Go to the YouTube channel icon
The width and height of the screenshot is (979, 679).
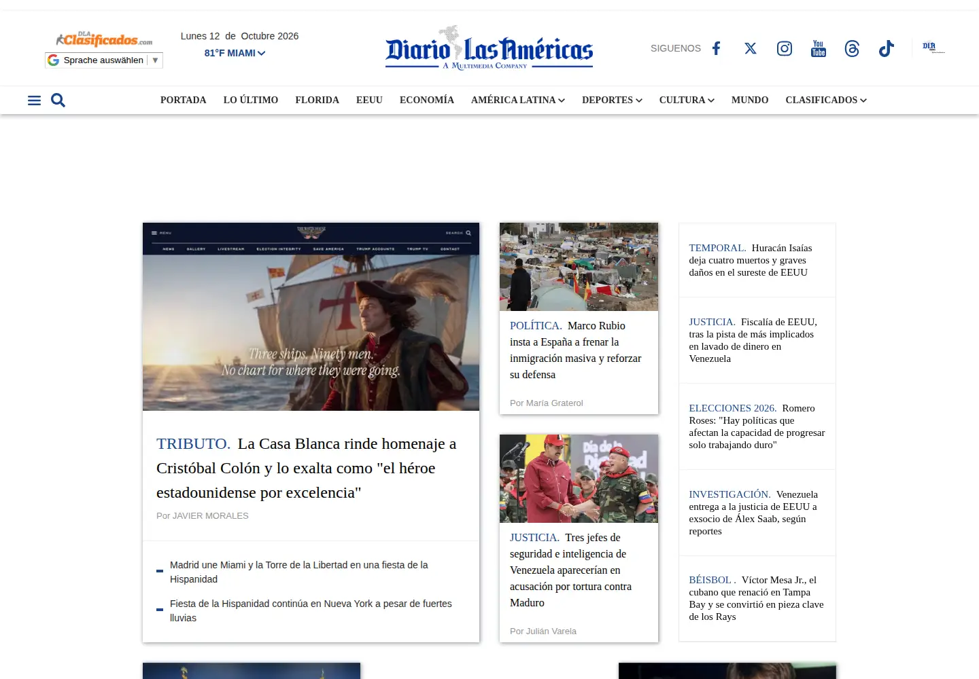[x=819, y=48]
